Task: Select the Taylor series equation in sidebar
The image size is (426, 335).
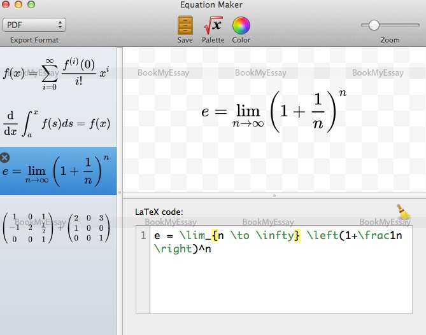Action: tap(57, 72)
